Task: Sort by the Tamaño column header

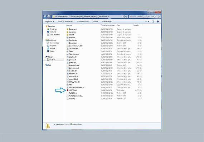Action: (x=136, y=25)
